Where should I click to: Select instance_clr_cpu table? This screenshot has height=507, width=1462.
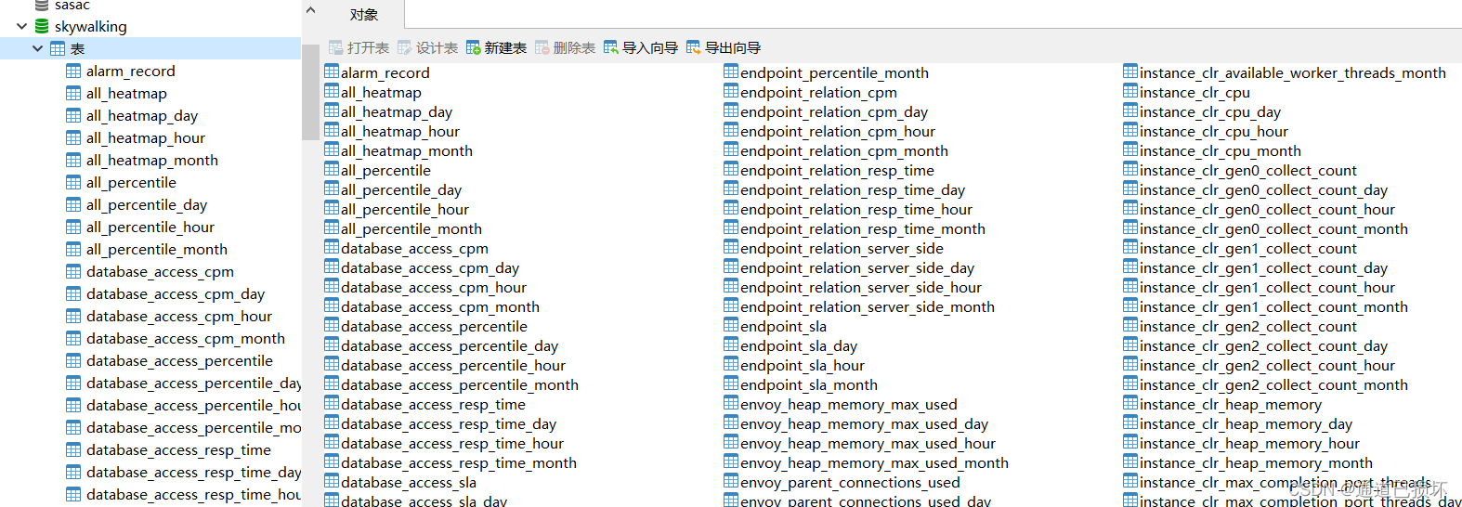(x=1194, y=92)
